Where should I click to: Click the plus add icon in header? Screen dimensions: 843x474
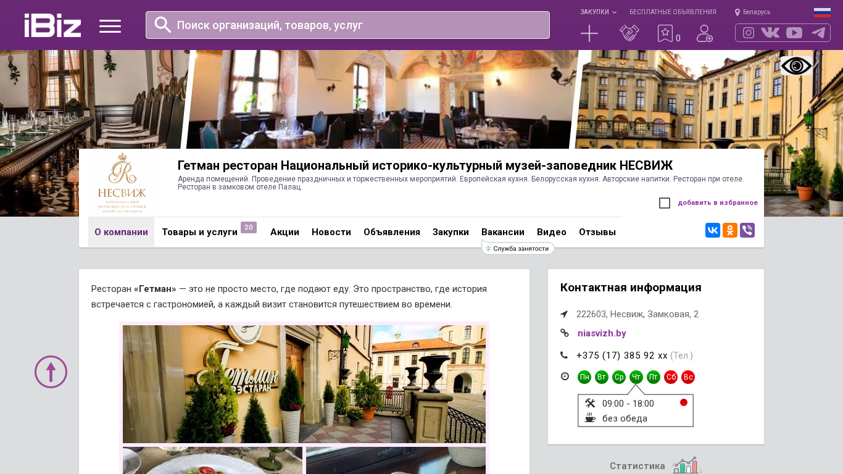pos(589,33)
